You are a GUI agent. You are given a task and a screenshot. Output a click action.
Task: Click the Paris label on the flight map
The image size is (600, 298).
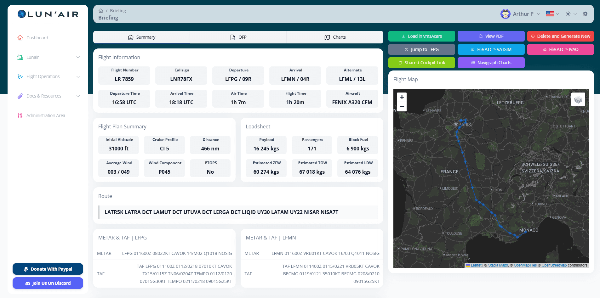click(x=465, y=125)
